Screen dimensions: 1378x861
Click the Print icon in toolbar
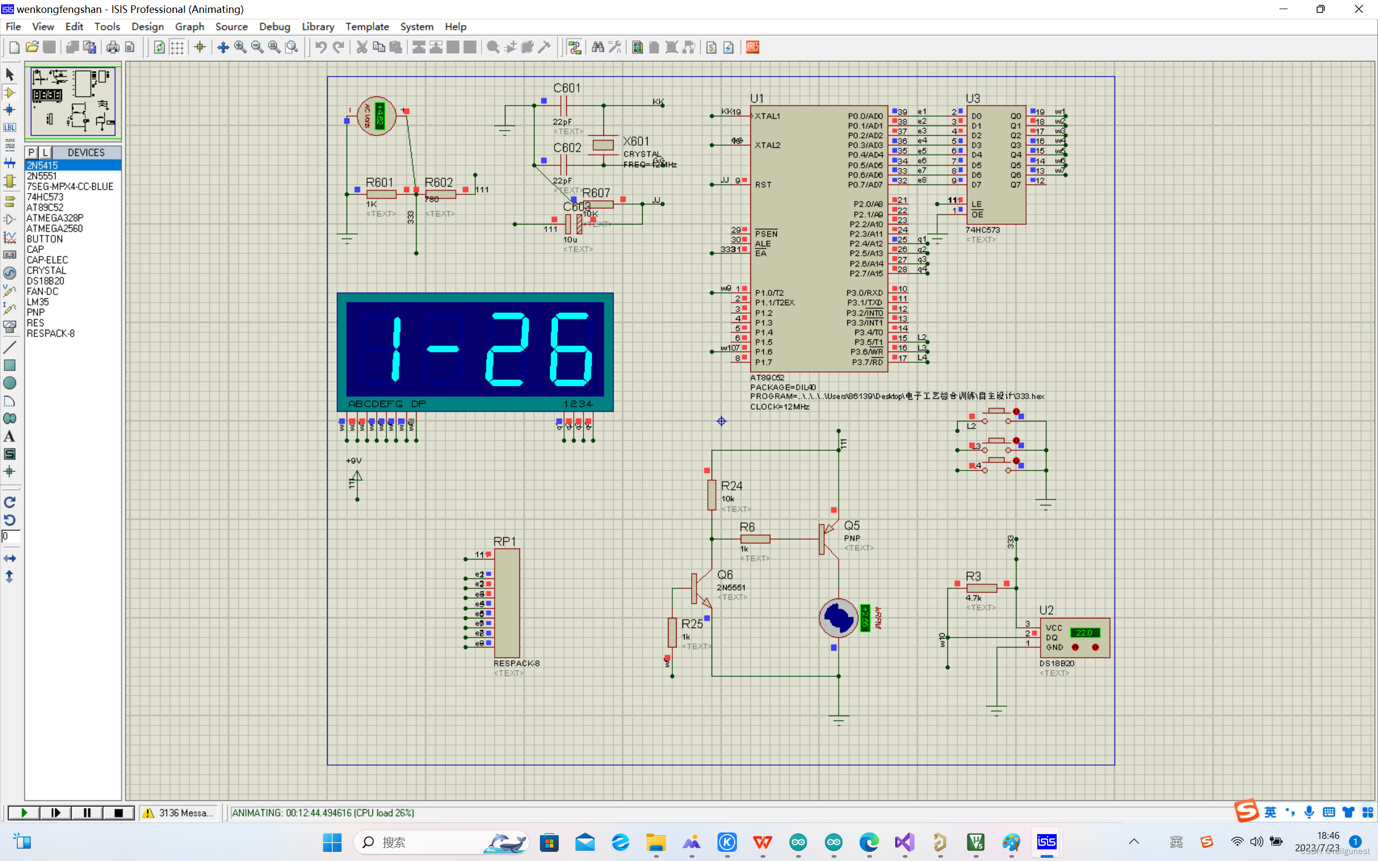click(113, 47)
